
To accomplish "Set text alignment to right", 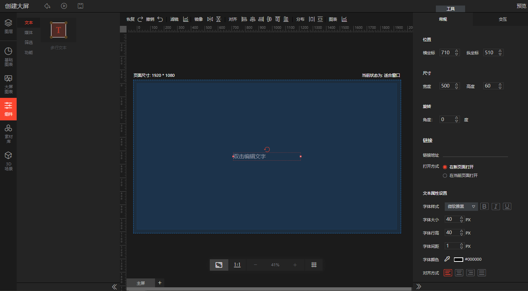I will coord(471,273).
